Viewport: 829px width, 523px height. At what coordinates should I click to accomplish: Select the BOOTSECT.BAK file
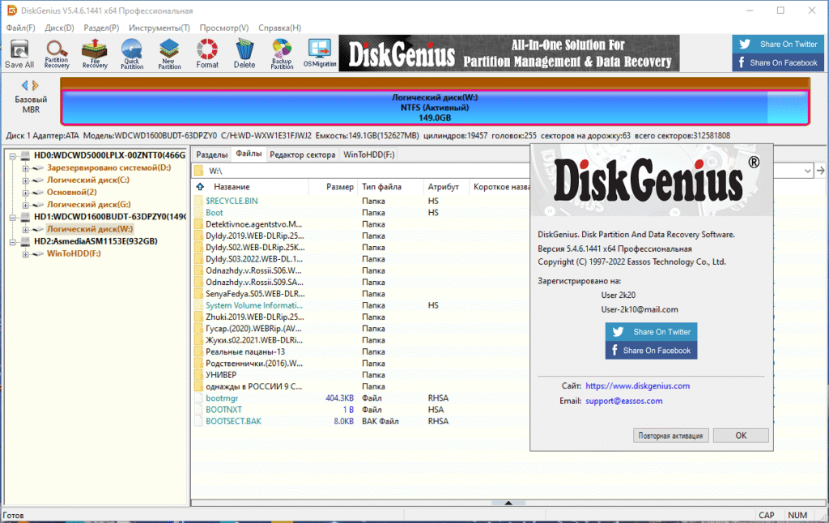[x=233, y=422]
